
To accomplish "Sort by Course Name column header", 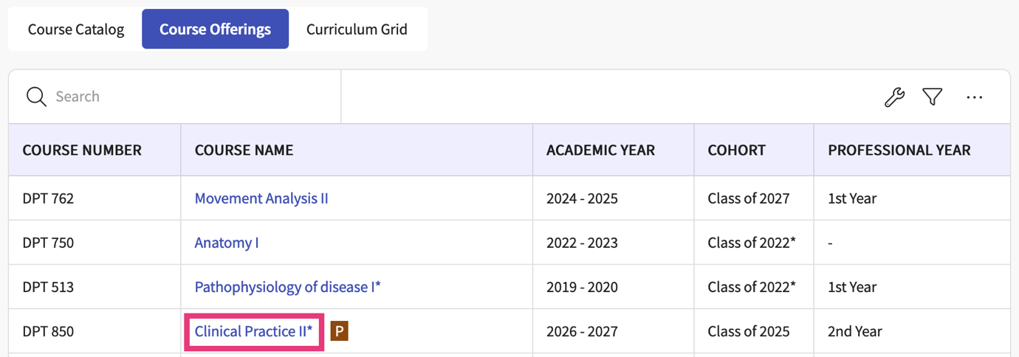I will pyautogui.click(x=244, y=150).
